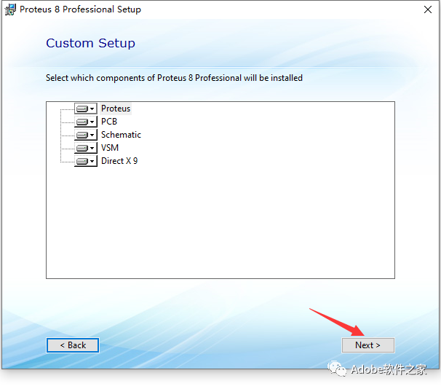Open the Direct X 9 feature dropdown
Viewport: 441px width, 389px height.
click(x=86, y=161)
